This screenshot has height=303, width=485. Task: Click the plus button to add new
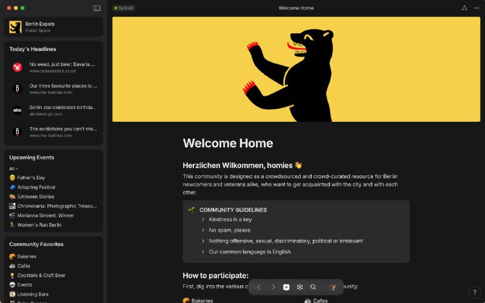[286, 287]
